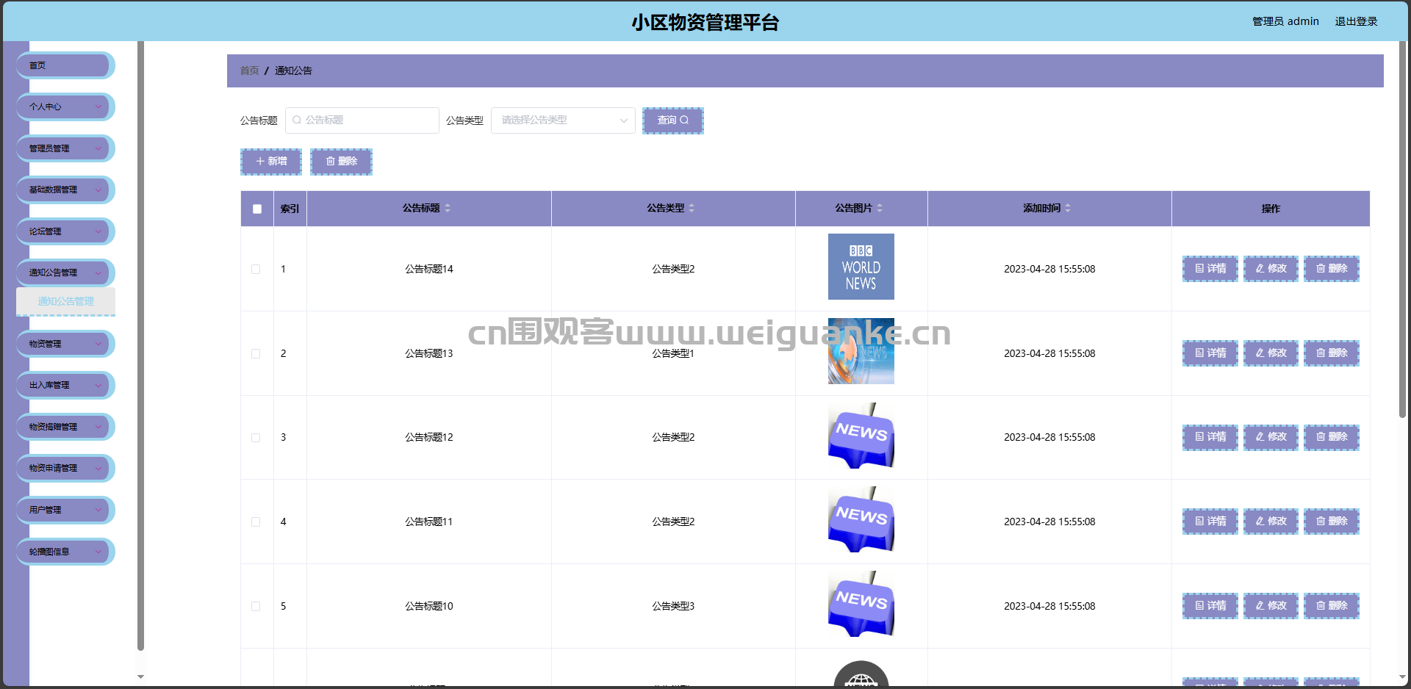The width and height of the screenshot is (1411, 689).
Task: Open the 公告类型 dropdown selector
Action: point(563,120)
